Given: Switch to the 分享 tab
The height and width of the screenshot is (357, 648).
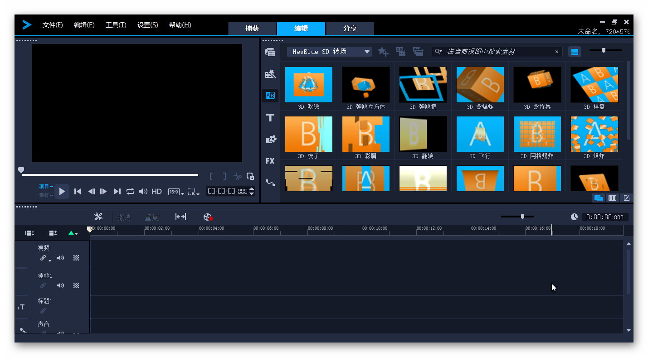Looking at the screenshot, I should point(350,28).
